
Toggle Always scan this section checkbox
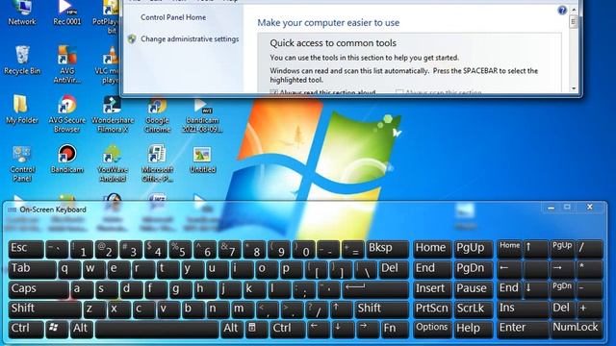(399, 92)
